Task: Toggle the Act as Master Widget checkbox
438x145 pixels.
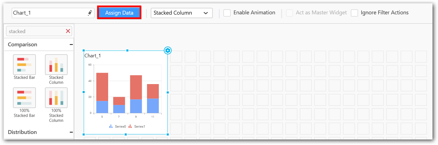Action: (289, 13)
